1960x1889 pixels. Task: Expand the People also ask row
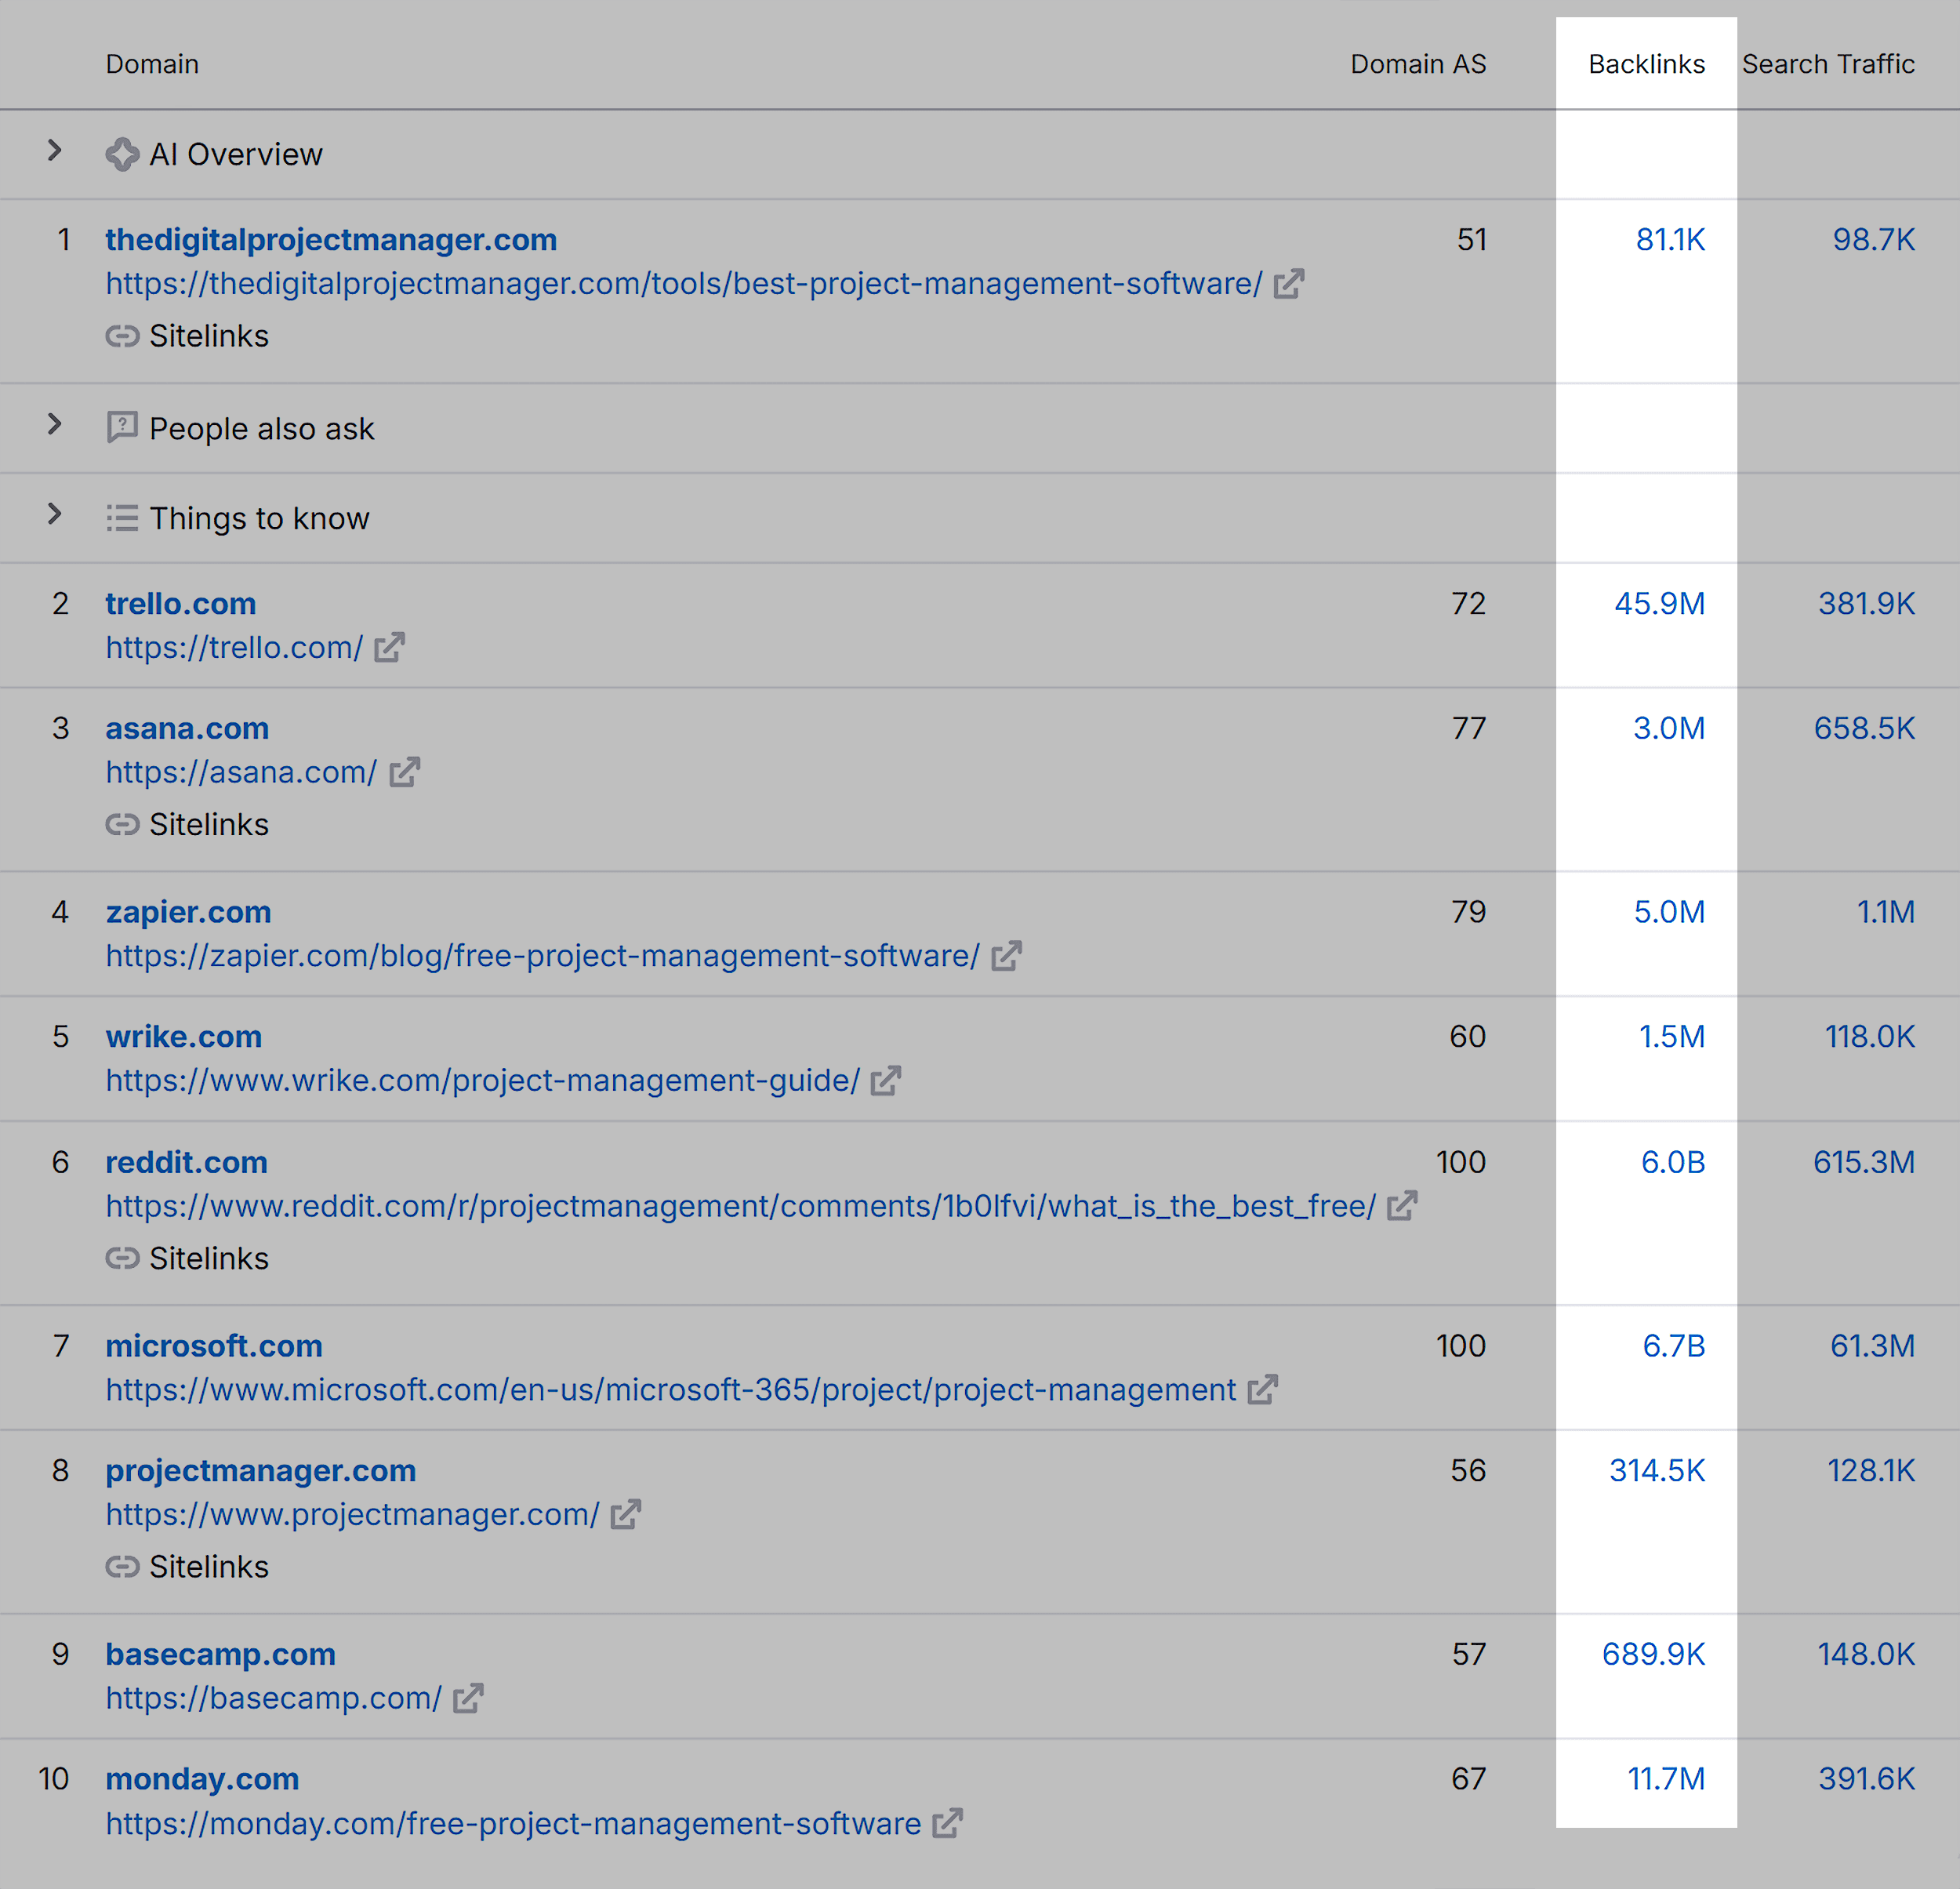55,425
